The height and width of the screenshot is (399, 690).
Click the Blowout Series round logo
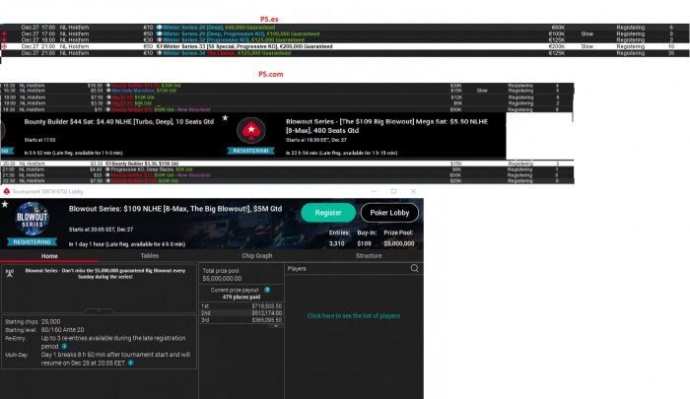click(33, 218)
